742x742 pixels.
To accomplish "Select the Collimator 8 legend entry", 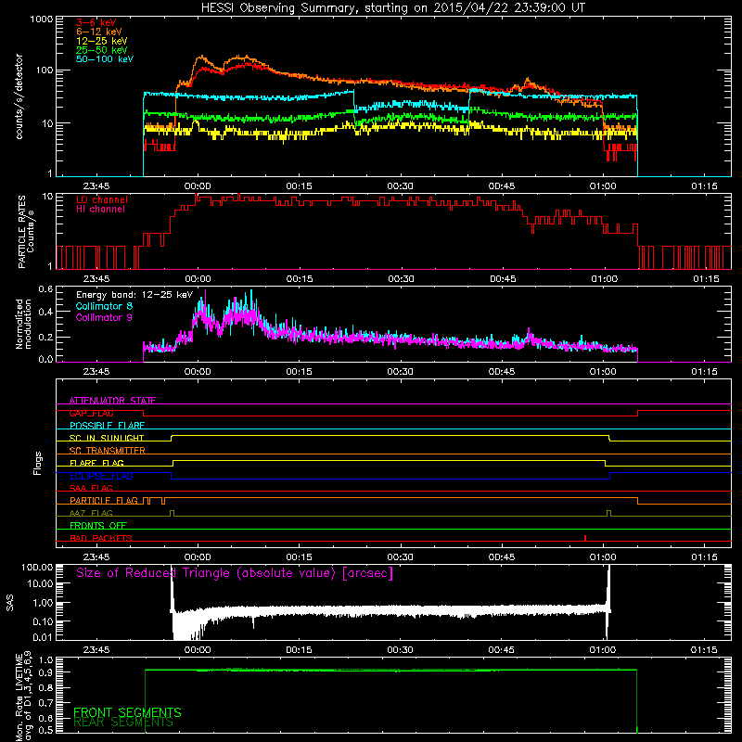I will (104, 306).
